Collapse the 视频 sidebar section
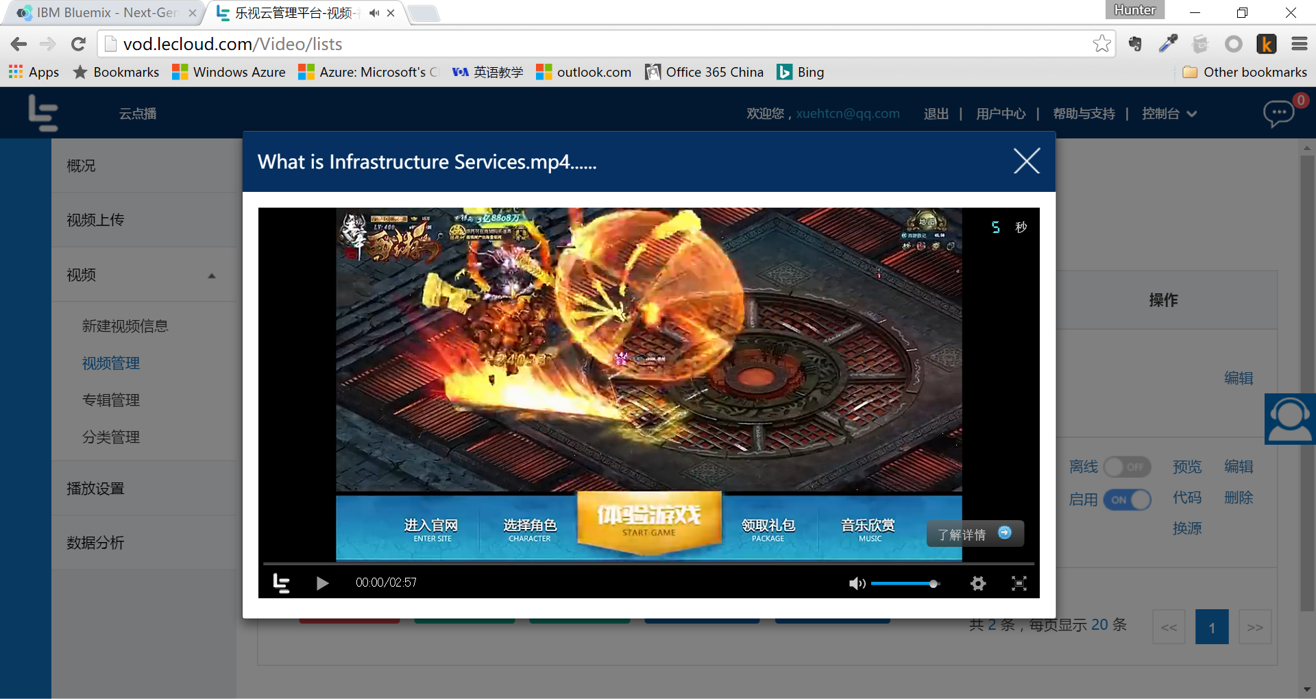Image resolution: width=1316 pixels, height=699 pixels. (x=144, y=275)
